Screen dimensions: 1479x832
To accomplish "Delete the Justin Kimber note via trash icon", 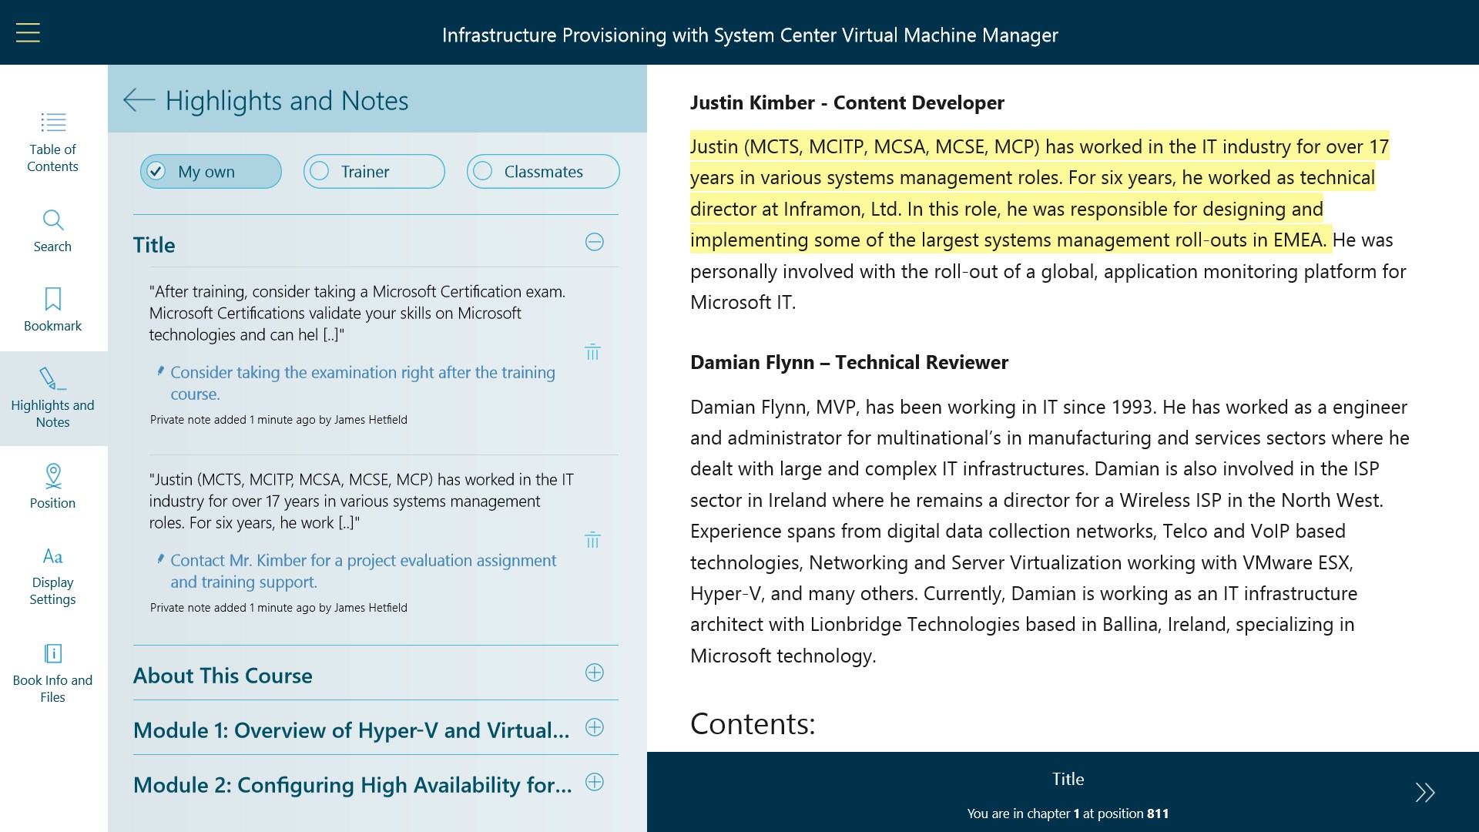I will coord(592,540).
